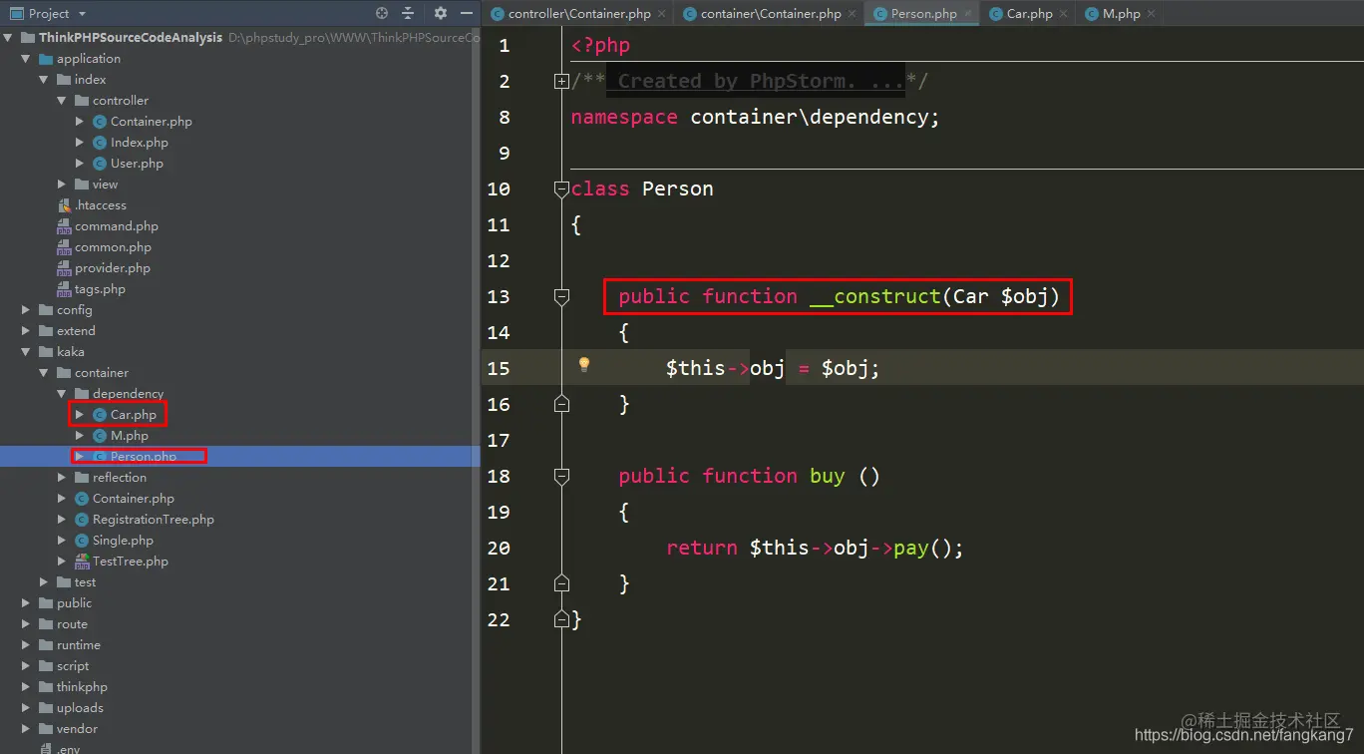Screen dimensions: 1364x754
Task: Click the collapse all icon in Project panel
Action: [408, 13]
